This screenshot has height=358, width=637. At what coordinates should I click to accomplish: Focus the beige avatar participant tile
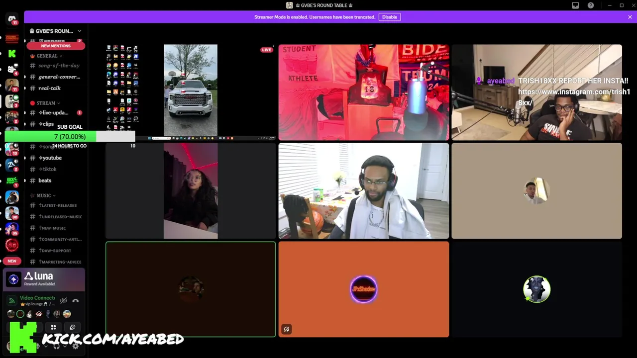click(536, 191)
